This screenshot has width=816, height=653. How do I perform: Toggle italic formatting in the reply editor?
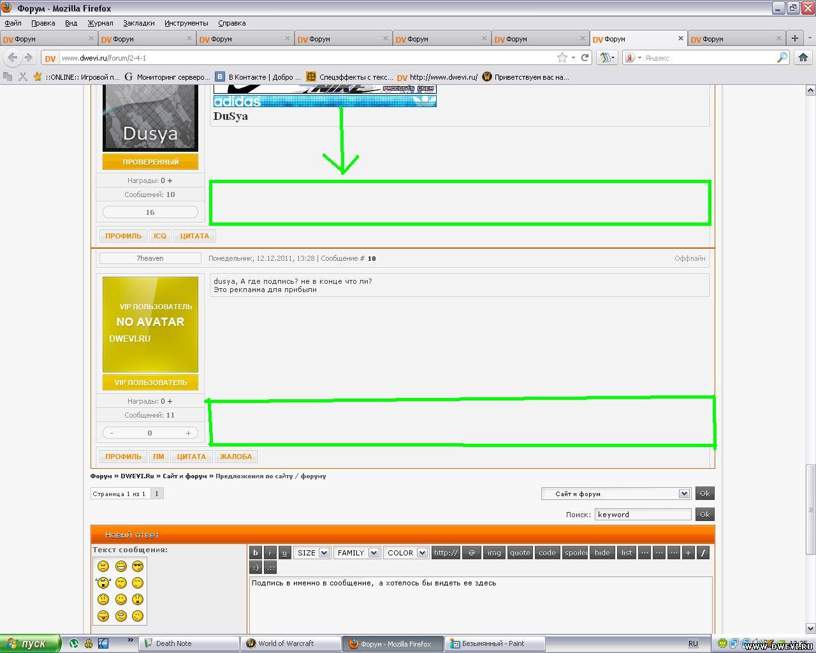coord(270,553)
